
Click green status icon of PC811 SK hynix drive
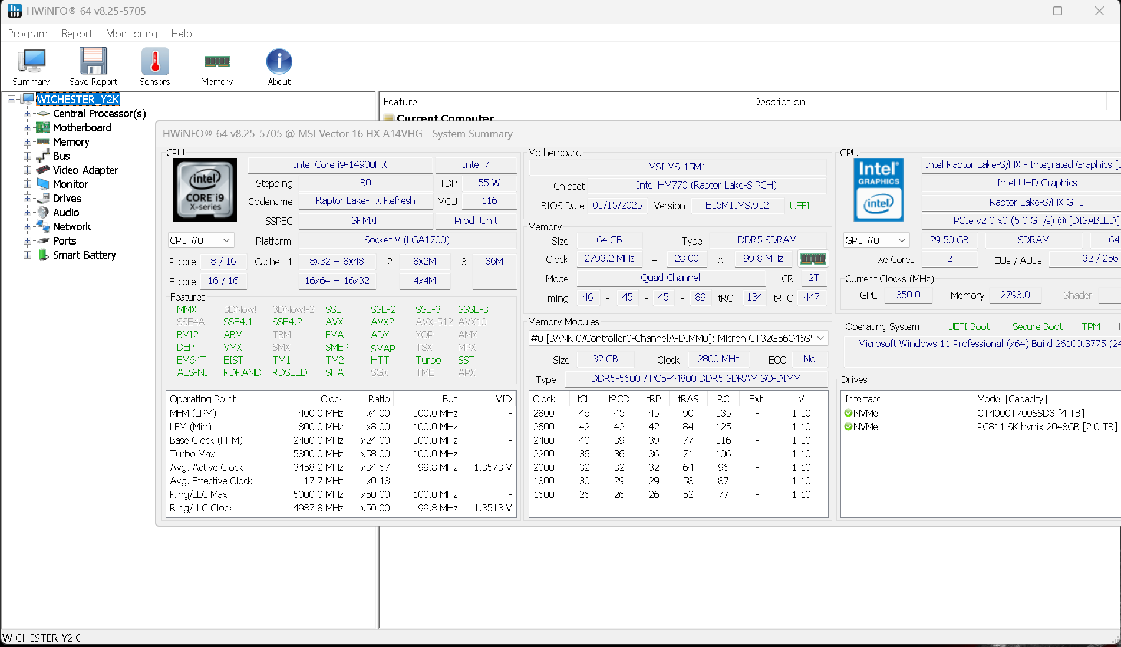click(x=848, y=427)
